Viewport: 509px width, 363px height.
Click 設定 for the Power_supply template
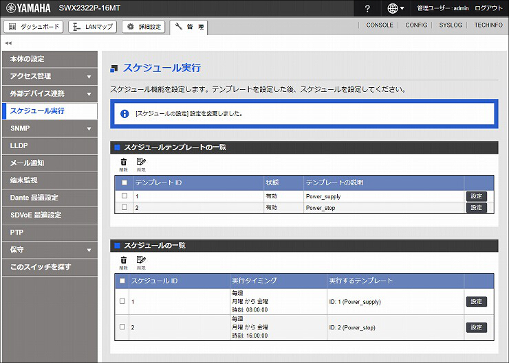[x=477, y=196]
